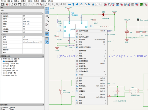148x110 pixels.
Task: Toggle grid display in left toolbar
Action: pyautogui.click(x=47, y=8)
